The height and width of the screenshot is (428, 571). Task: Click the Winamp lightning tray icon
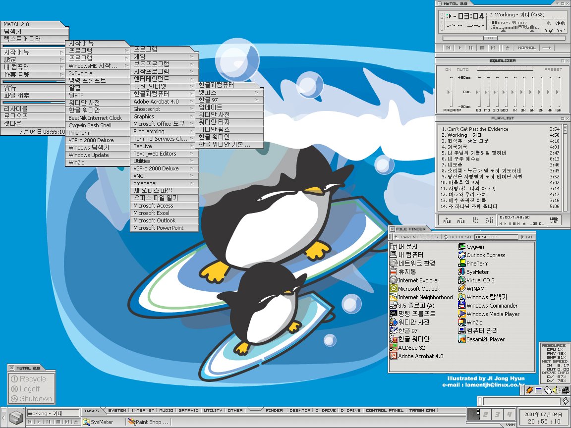point(529,390)
